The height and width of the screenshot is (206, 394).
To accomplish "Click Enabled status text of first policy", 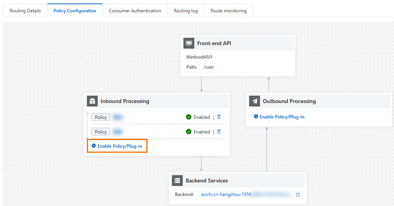I will pos(202,117).
